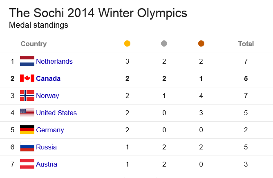This screenshot has width=273, height=178.
Task: Open the Canada country link
Action: [x=48, y=78]
